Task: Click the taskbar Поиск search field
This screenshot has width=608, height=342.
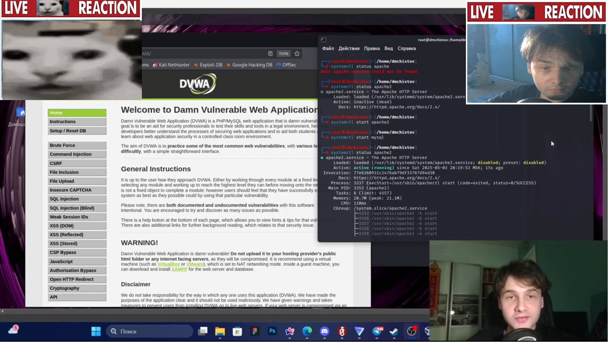Action: click(x=149, y=332)
